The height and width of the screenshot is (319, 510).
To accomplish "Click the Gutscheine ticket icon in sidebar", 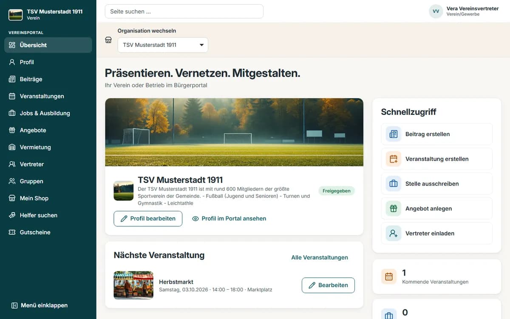I will point(12,232).
